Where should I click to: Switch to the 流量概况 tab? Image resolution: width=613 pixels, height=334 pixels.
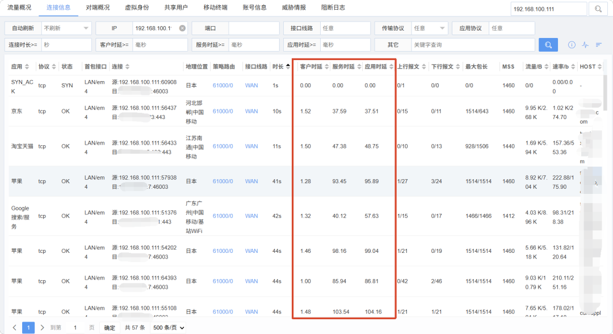click(x=19, y=7)
